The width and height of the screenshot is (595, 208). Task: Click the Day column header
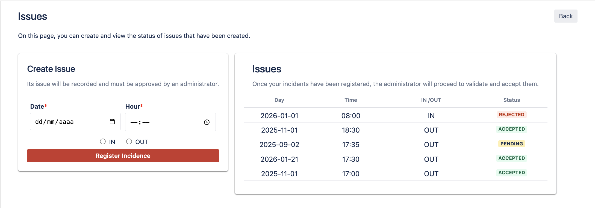(279, 100)
